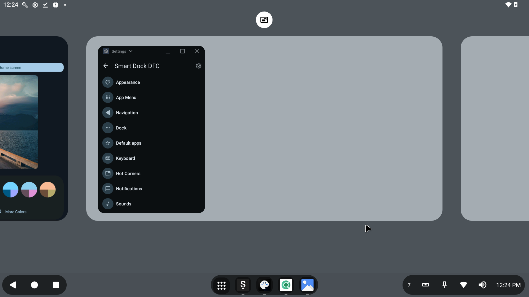
Task: Open Wi-Fi icon in bottom tray
Action: (x=463, y=285)
